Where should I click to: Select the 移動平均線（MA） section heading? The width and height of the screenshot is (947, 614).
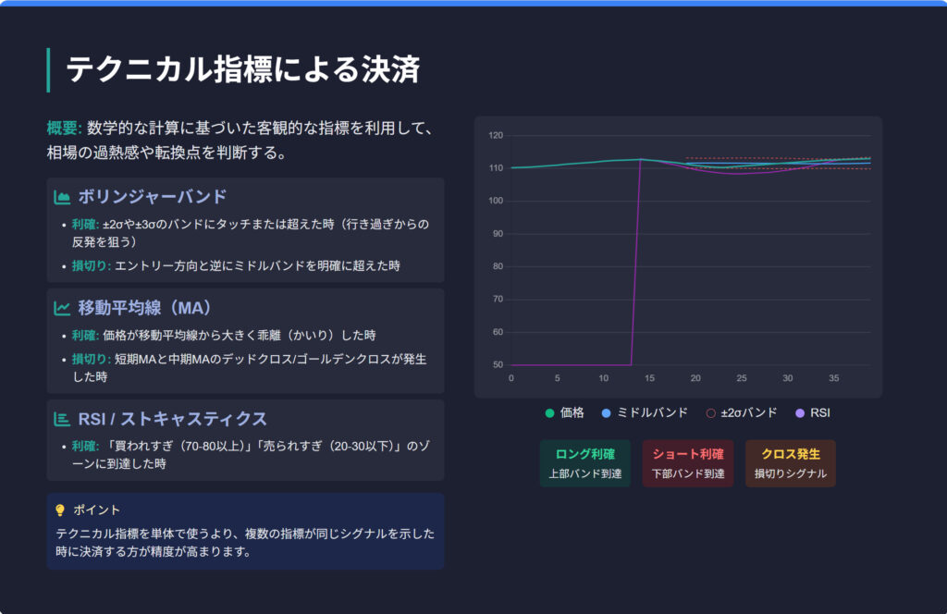point(146,308)
